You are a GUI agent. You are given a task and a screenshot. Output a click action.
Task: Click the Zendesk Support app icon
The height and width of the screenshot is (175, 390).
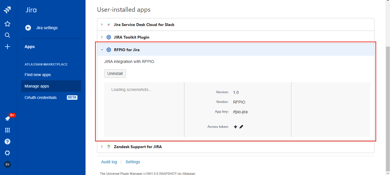coord(109,147)
